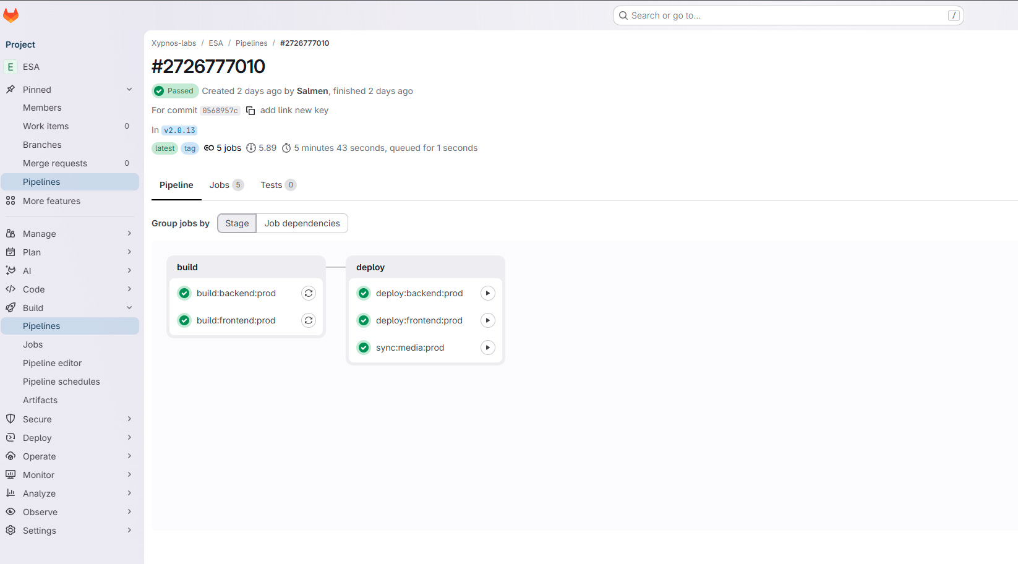The image size is (1018, 564).
Task: Click the Plan calendar icon
Action: [11, 252]
